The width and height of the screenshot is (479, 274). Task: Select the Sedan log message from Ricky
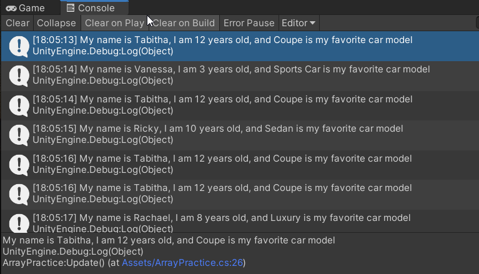pyautogui.click(x=240, y=135)
